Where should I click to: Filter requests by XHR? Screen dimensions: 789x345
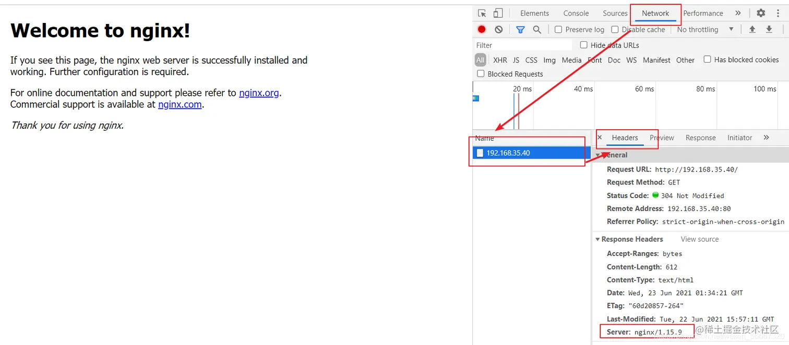[x=500, y=60]
